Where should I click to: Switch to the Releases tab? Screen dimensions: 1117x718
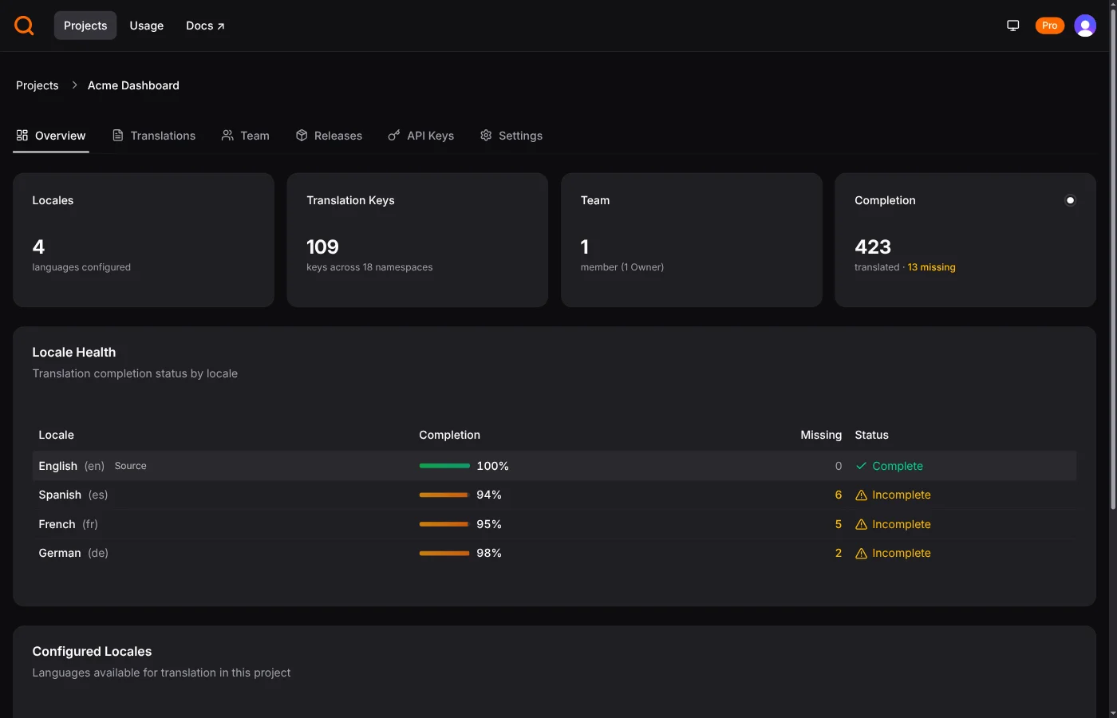[337, 136]
